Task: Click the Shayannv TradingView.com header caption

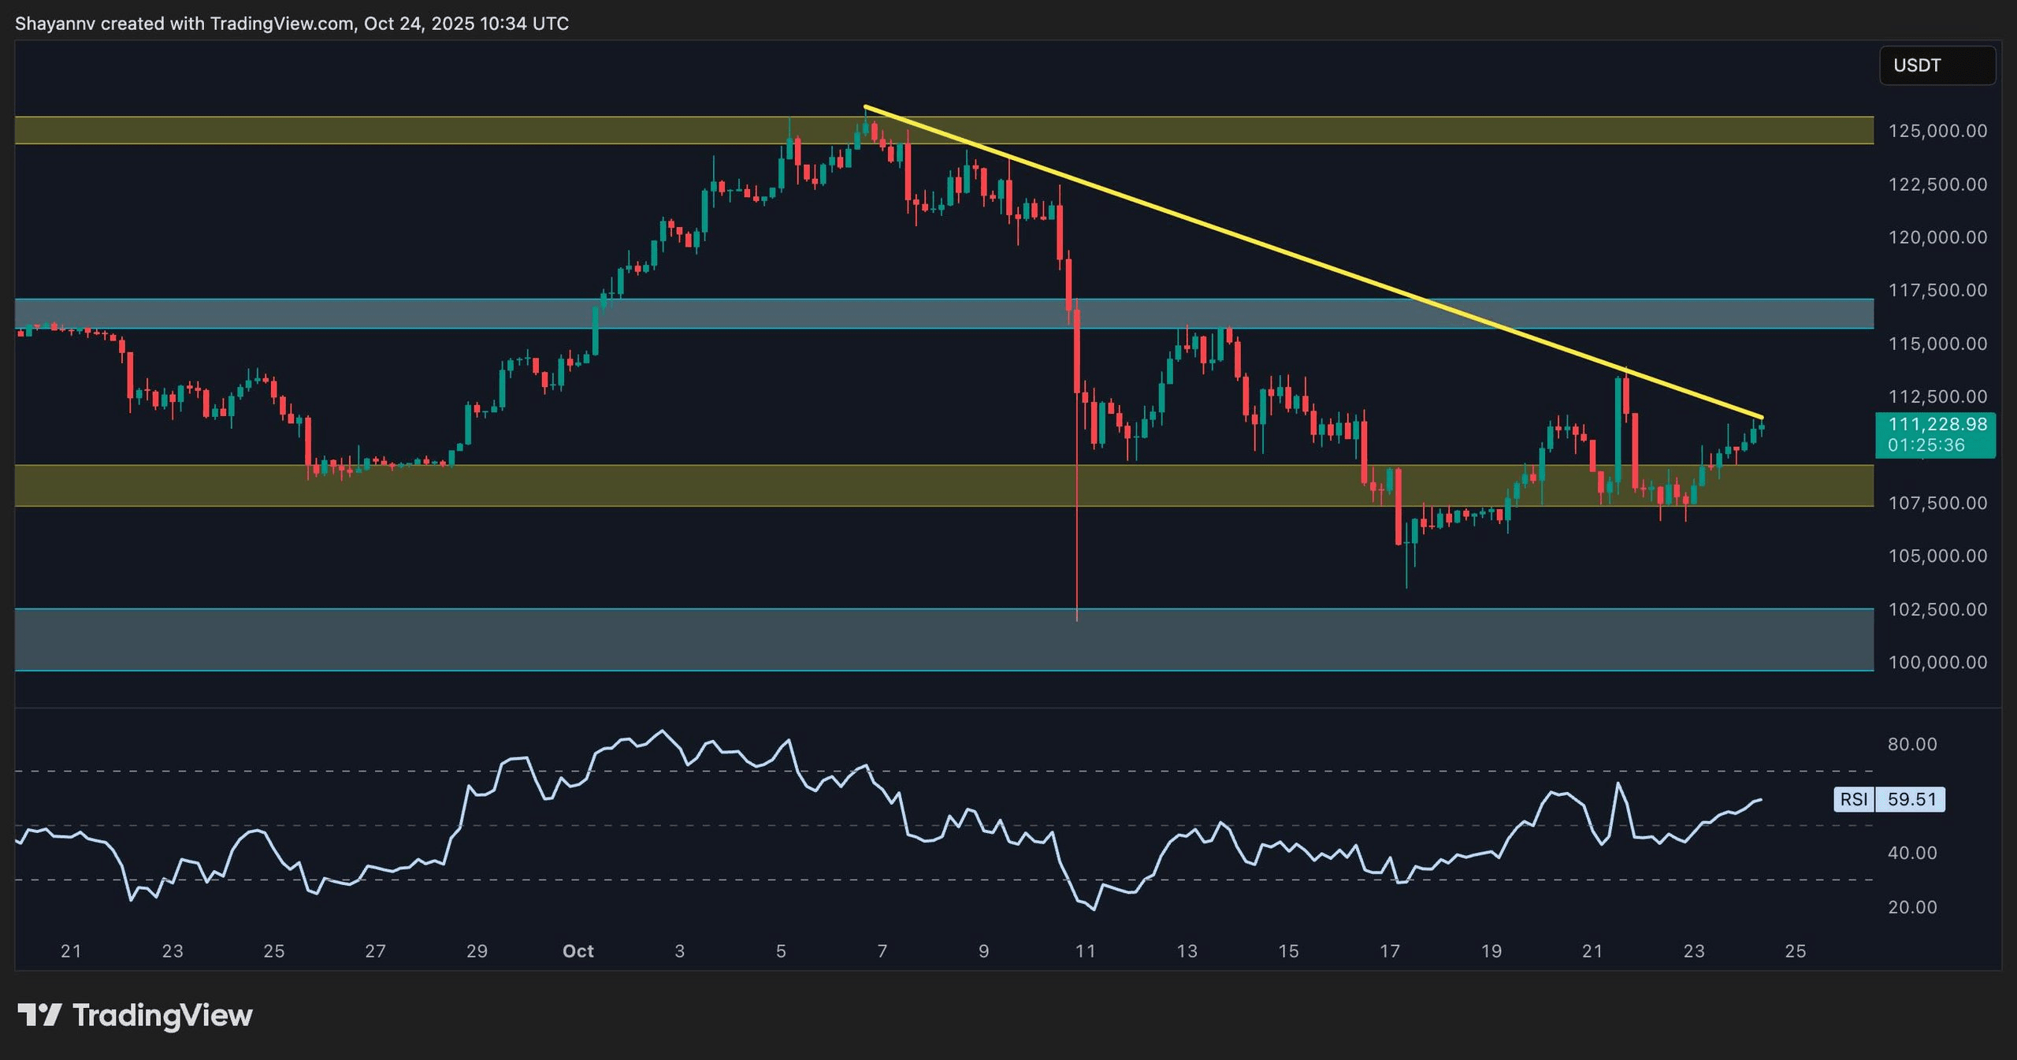Action: 292,24
